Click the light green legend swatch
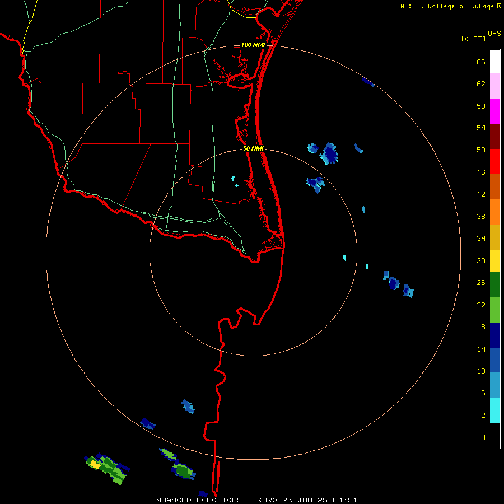 click(494, 310)
